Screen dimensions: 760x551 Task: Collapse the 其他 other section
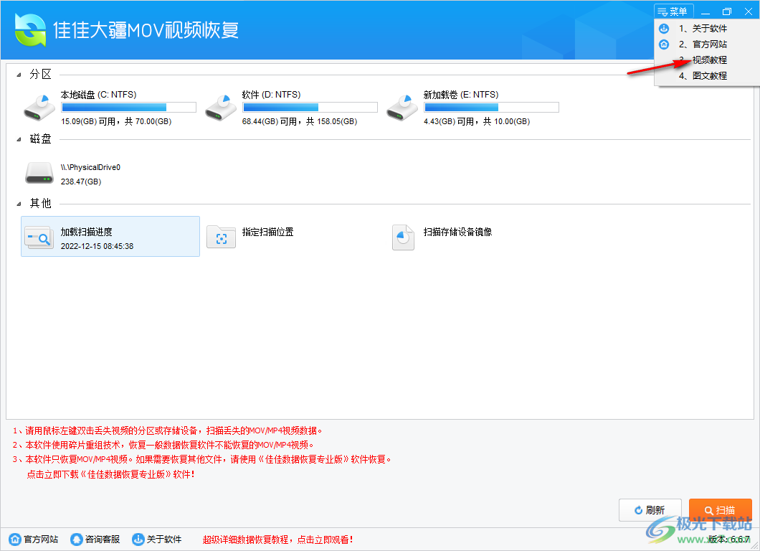(x=17, y=203)
